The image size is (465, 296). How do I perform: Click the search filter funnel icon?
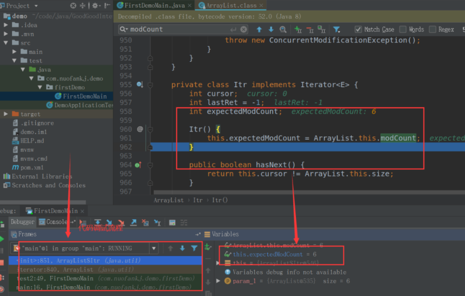(x=337, y=29)
